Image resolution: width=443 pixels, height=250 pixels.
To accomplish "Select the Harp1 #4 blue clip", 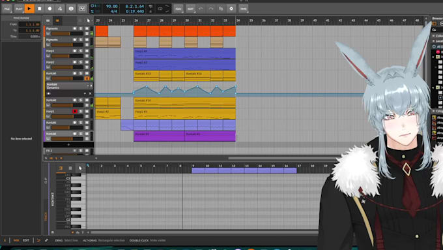I will [x=184, y=54].
